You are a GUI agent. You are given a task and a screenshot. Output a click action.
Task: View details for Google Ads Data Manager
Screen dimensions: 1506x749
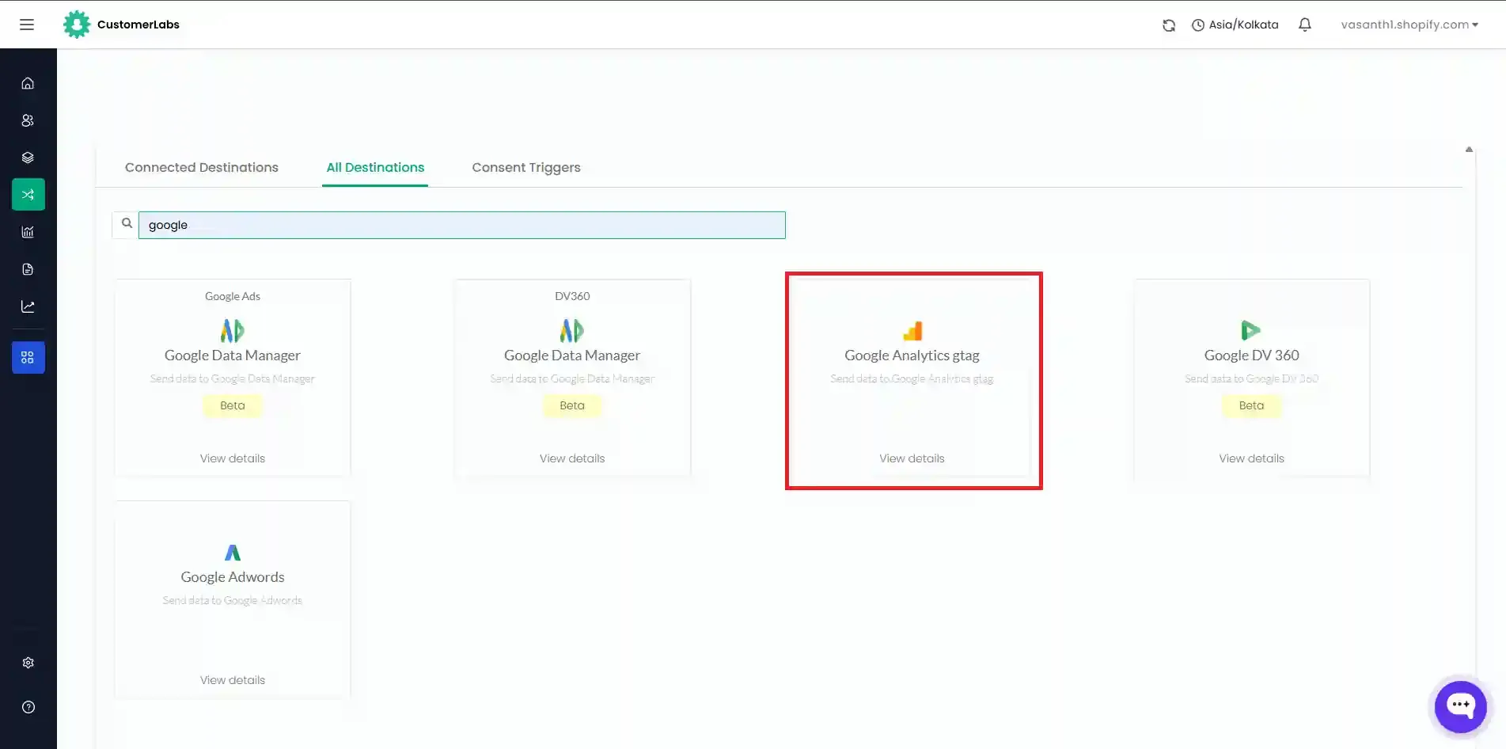pos(233,458)
